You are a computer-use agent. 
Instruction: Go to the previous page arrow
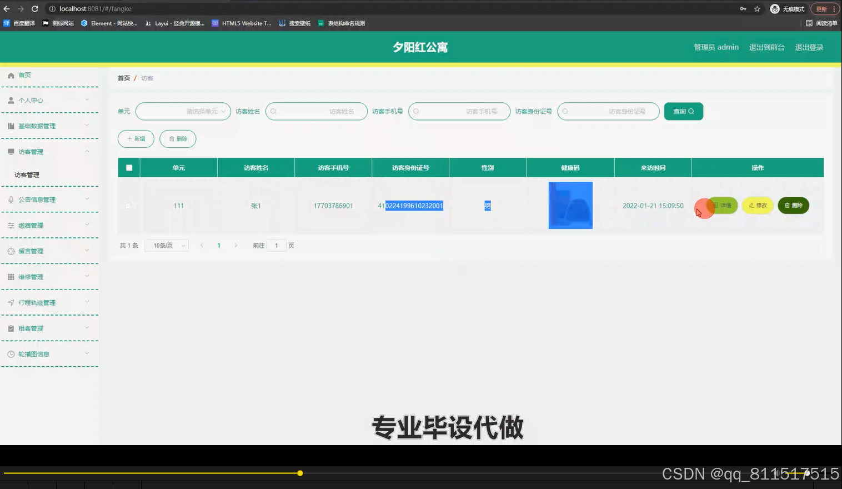(202, 245)
